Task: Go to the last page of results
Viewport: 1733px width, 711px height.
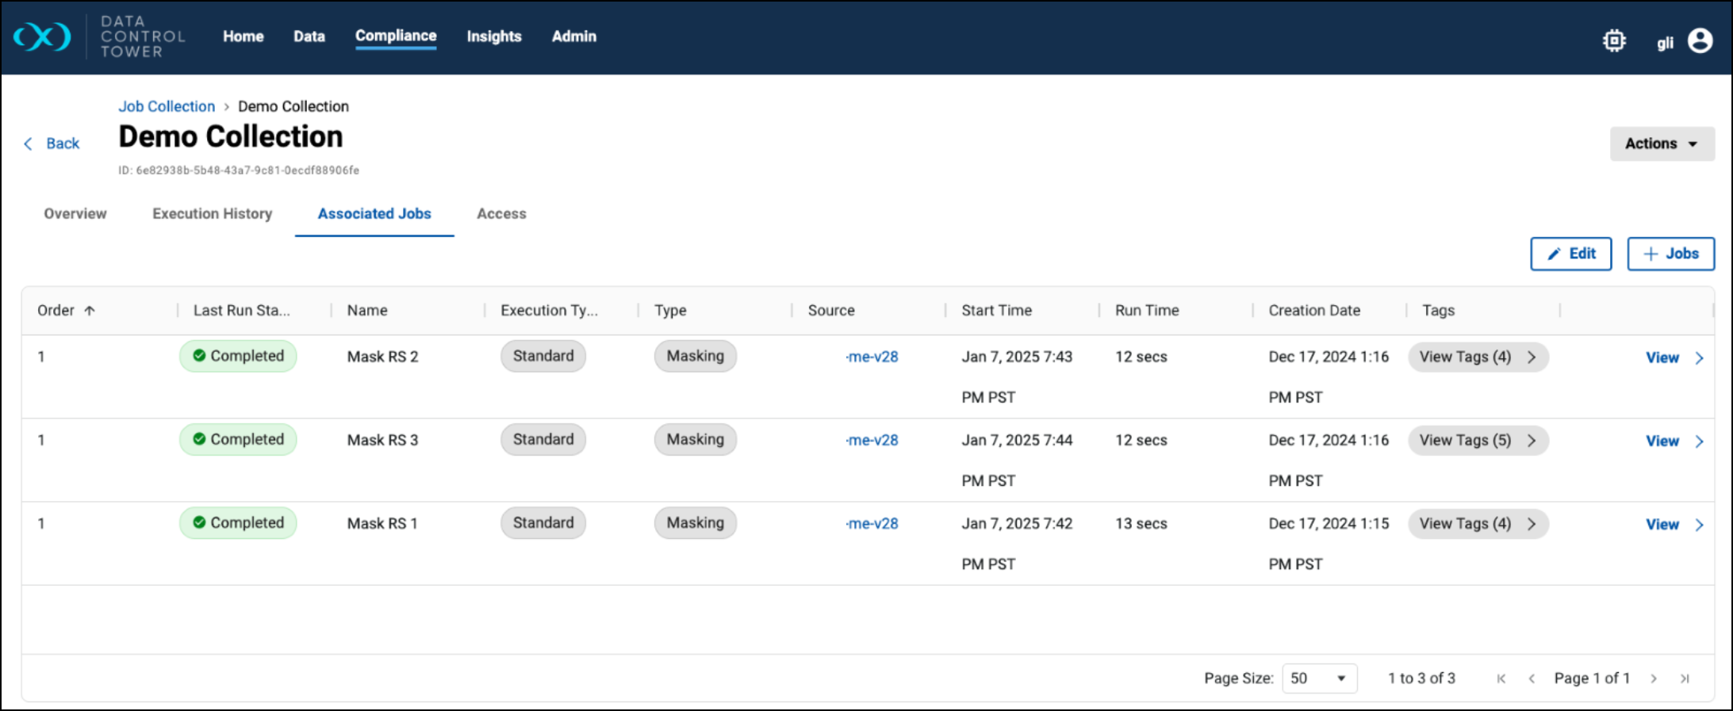Action: point(1685,679)
